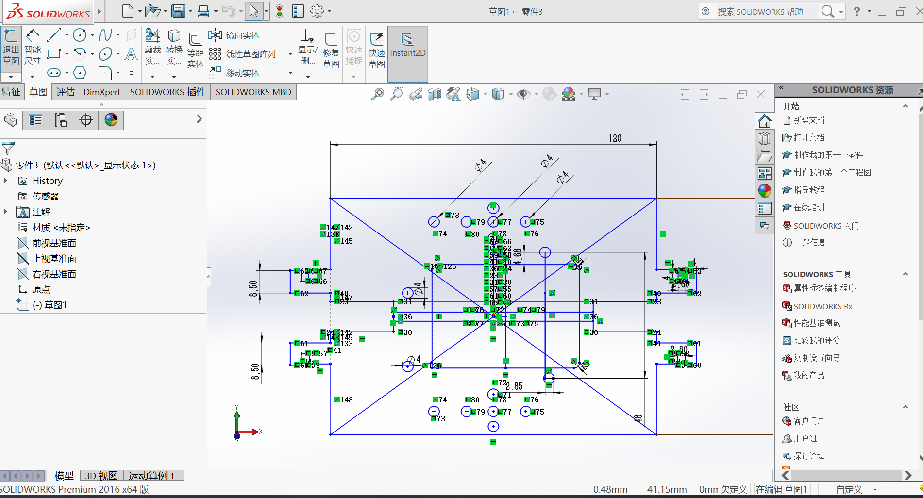Image resolution: width=923 pixels, height=498 pixels.
Task: Select the Text (A) sketch tool
Action: [131, 54]
